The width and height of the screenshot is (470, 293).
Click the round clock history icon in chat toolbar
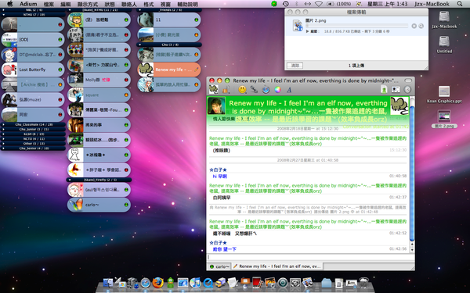pyautogui.click(x=407, y=89)
